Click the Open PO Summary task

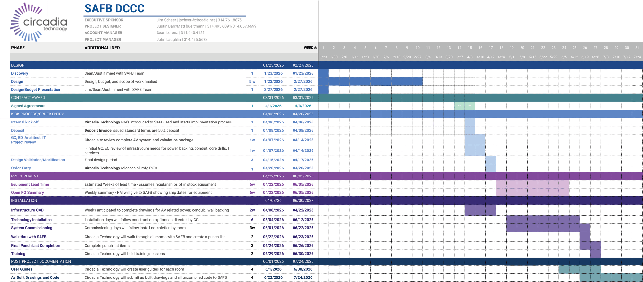(x=27, y=192)
